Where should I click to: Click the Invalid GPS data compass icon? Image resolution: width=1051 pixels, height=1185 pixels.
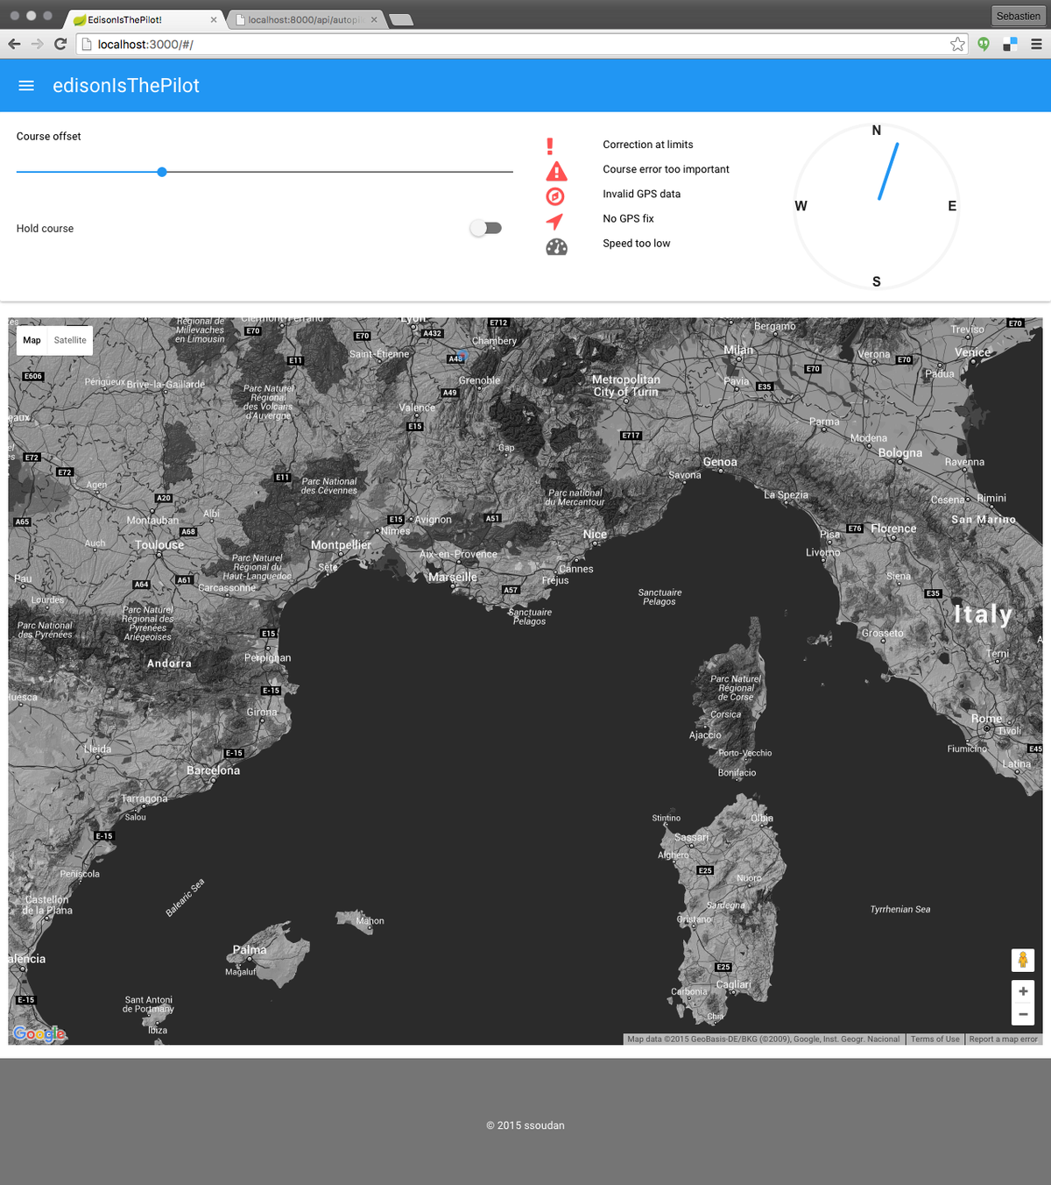pos(555,196)
